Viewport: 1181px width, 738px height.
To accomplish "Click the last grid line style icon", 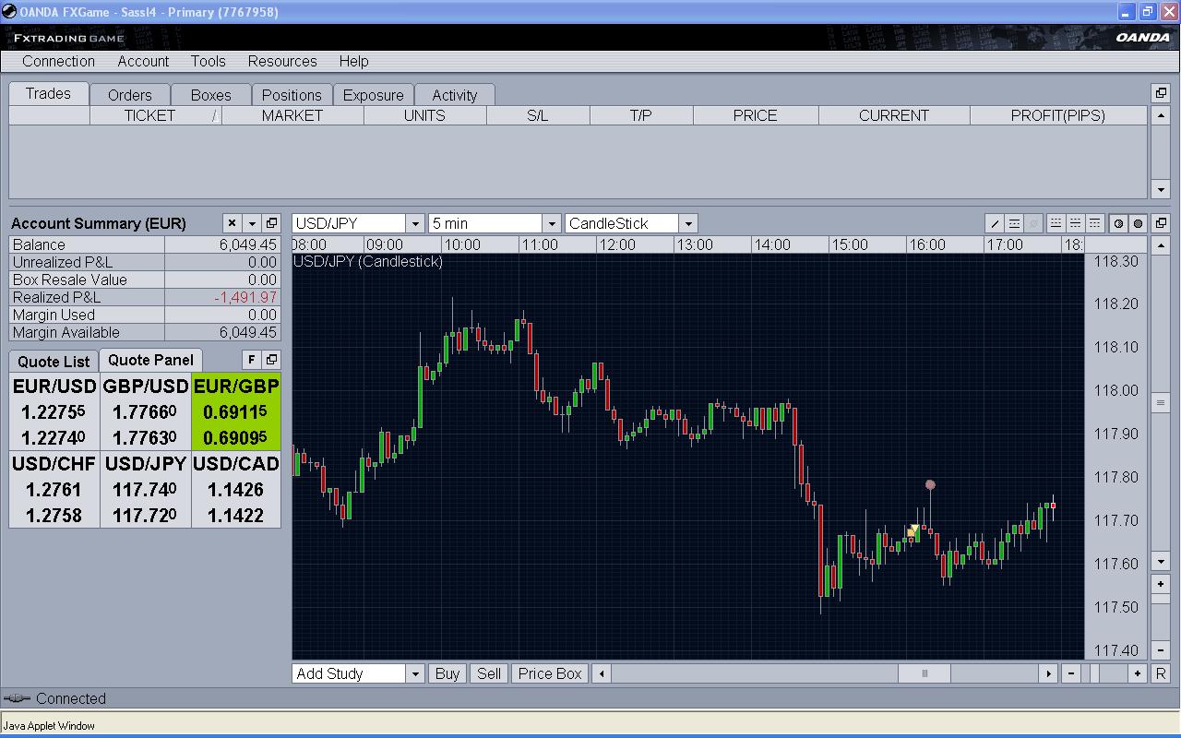I will coord(1094,223).
